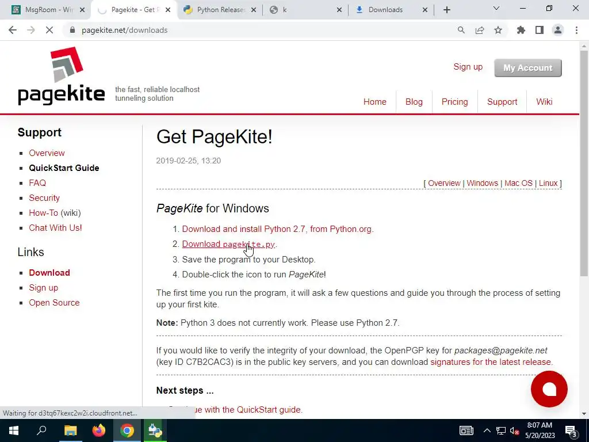The width and height of the screenshot is (589, 442).
Task: Show hidden system tray icons
Action: [487, 430]
